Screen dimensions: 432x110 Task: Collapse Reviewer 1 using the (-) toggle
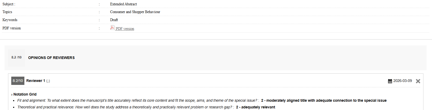(x=48, y=81)
